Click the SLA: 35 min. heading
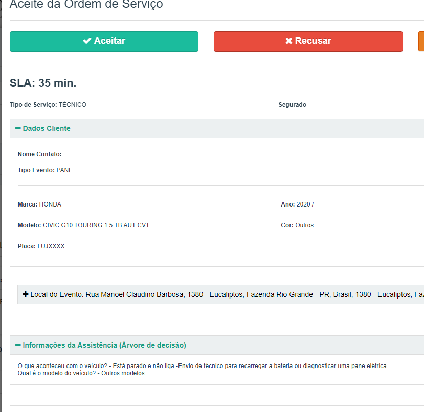424x412 pixels. [43, 83]
